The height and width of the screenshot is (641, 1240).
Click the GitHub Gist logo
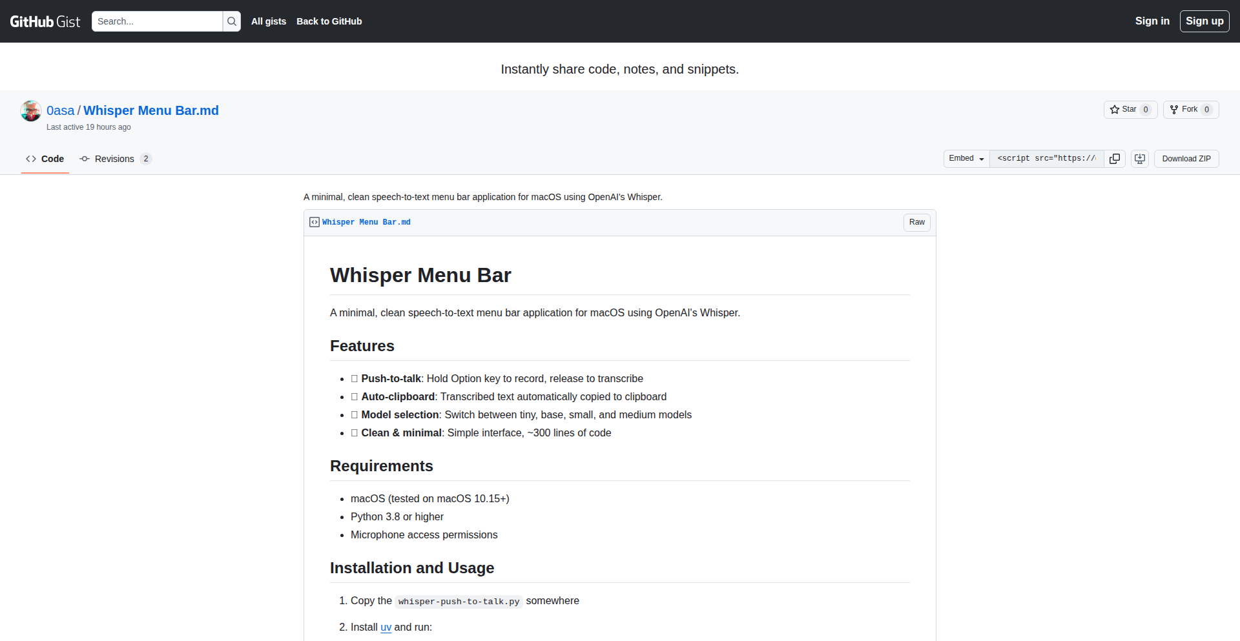pyautogui.click(x=44, y=21)
